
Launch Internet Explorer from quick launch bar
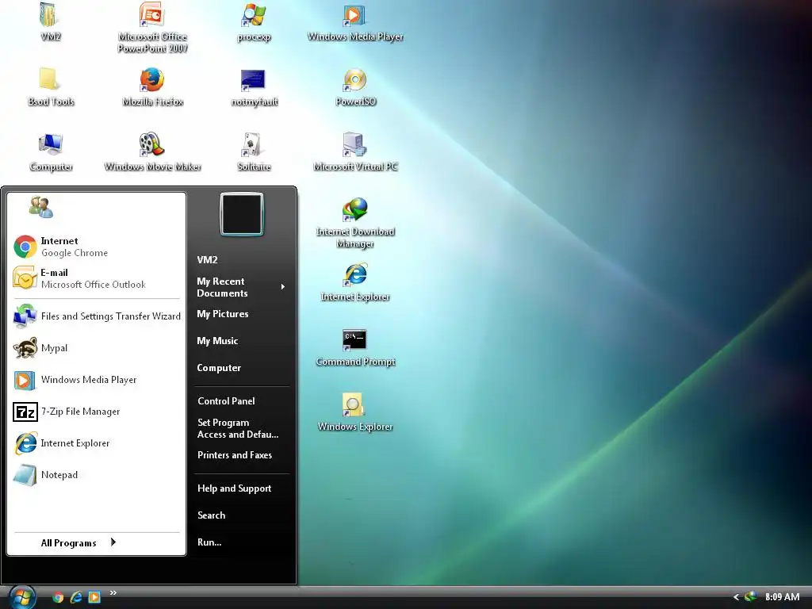point(76,597)
